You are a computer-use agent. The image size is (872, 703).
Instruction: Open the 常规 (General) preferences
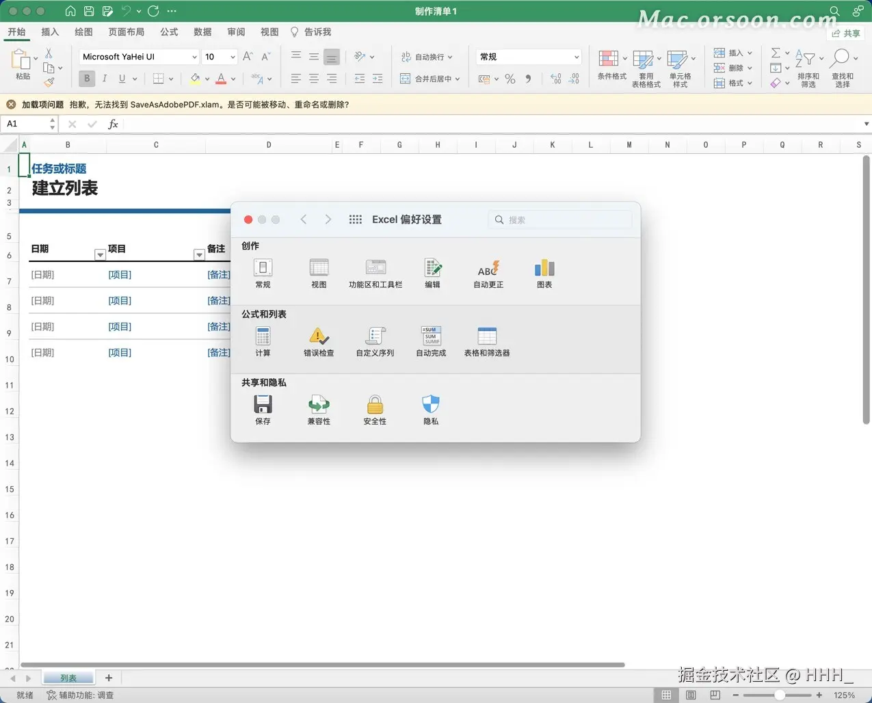click(x=263, y=273)
